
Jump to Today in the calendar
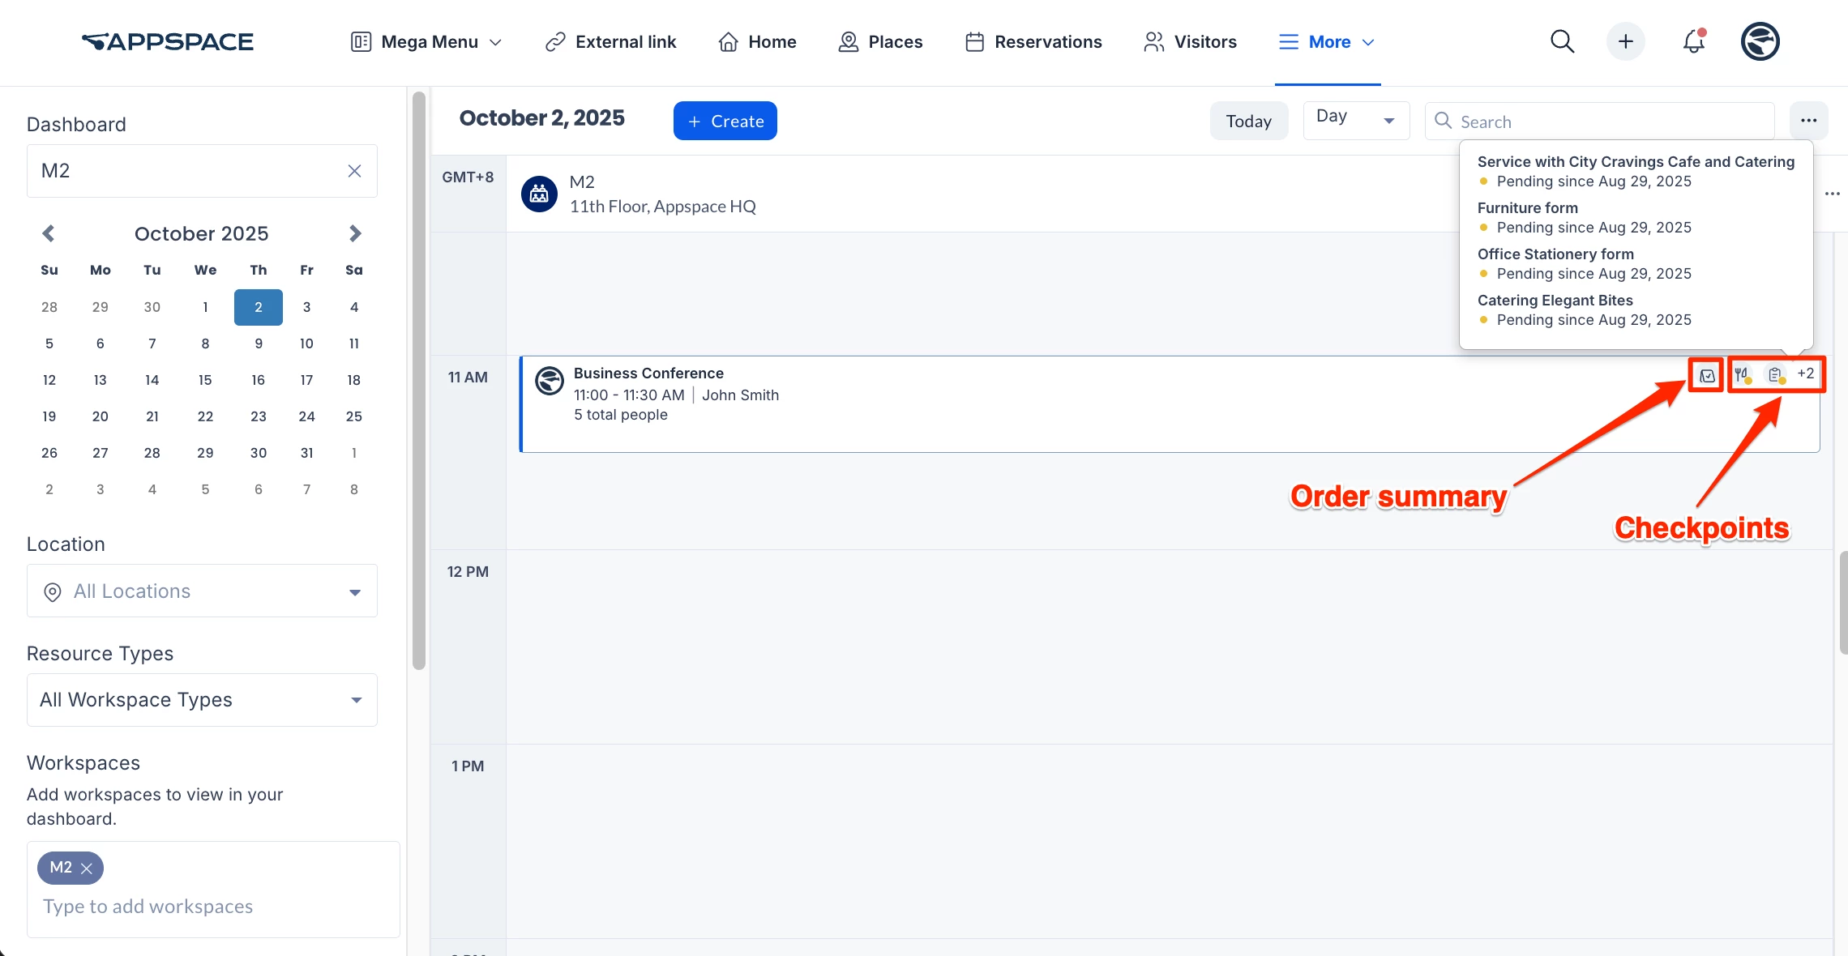[1248, 121]
